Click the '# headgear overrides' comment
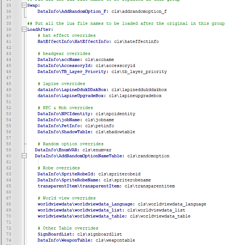The height and width of the screenshot is (245, 241). tap(64, 53)
